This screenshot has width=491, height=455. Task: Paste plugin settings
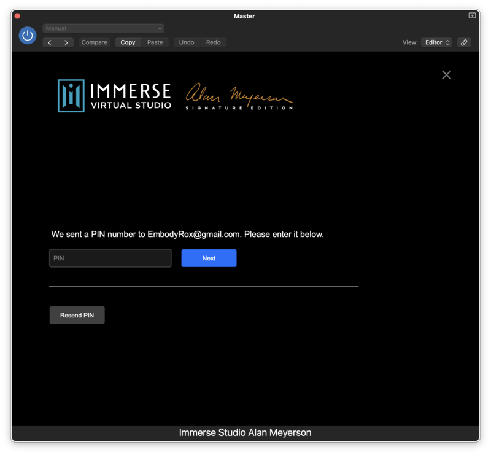click(155, 42)
